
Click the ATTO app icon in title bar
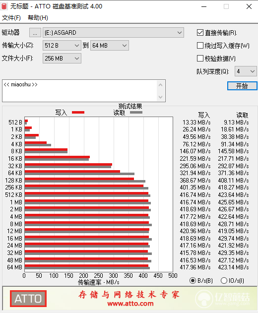pos(4,6)
